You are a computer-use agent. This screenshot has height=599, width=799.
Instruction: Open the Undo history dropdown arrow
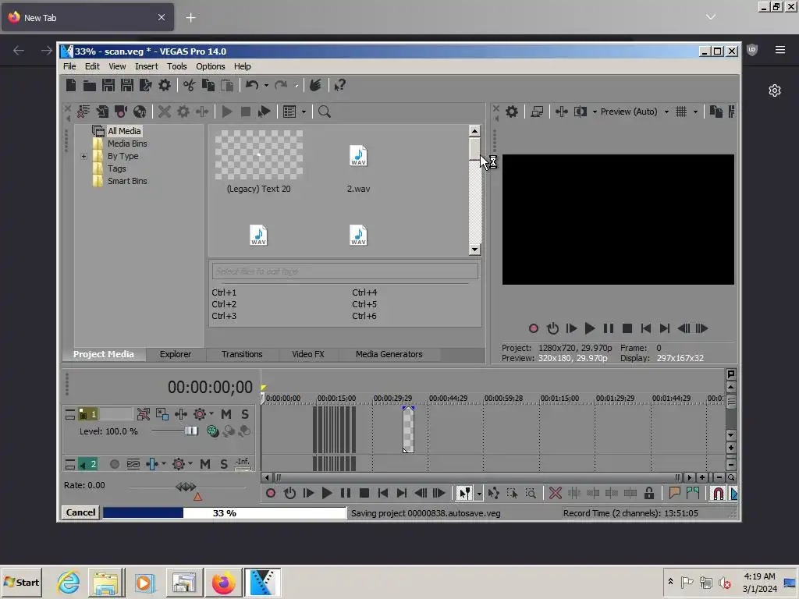coord(266,86)
